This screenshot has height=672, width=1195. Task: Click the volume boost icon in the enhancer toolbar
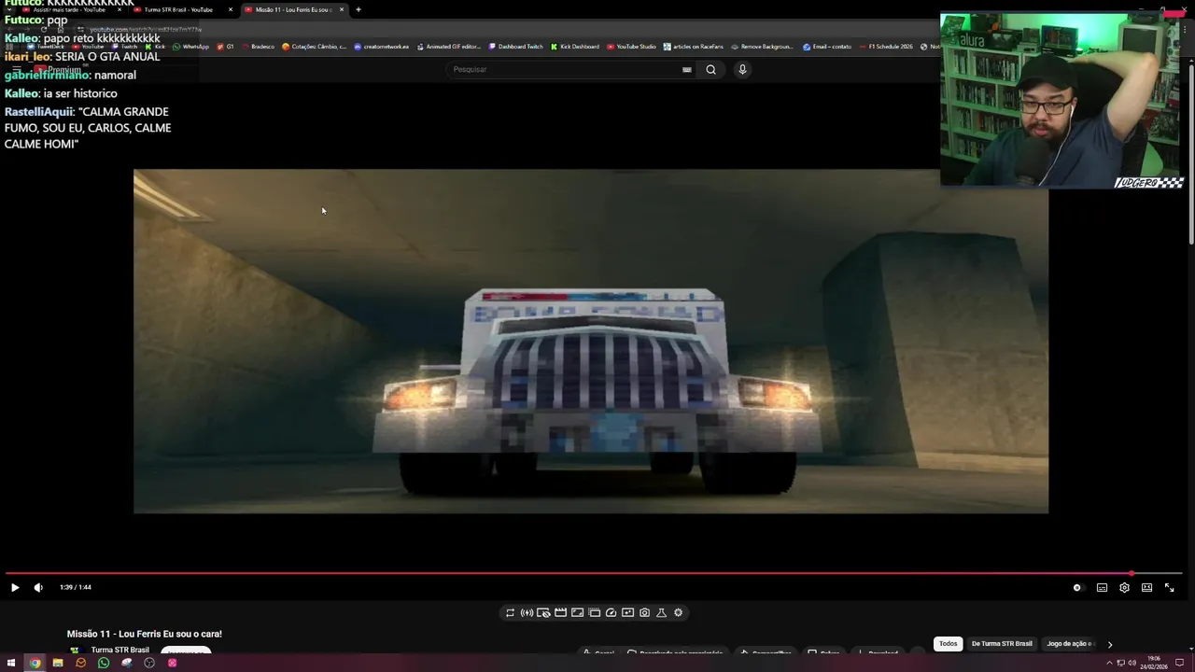click(x=527, y=613)
